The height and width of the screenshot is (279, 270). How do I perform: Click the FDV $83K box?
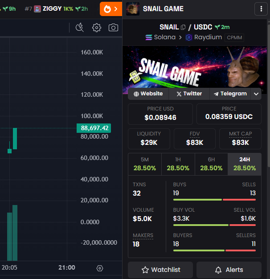pos(195,139)
